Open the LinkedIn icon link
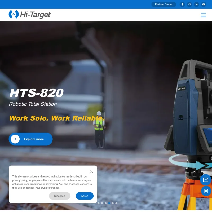The height and width of the screenshot is (212, 212). tap(196, 5)
